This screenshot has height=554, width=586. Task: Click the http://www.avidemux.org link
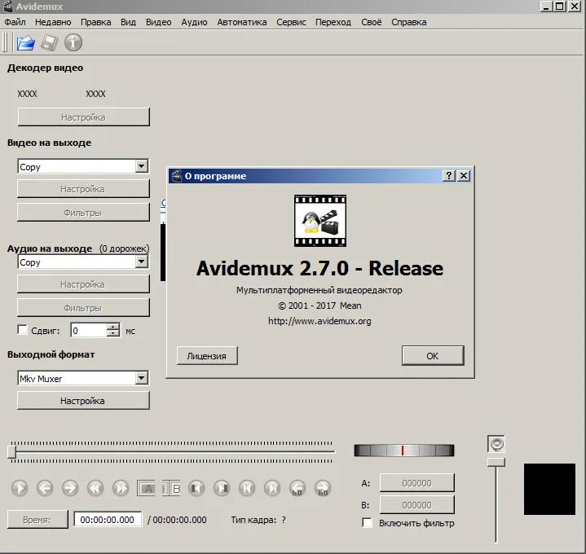pos(320,321)
